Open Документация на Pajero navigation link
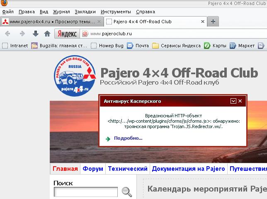Image resolution: width=267 pixels, height=199 pixels. (188, 169)
